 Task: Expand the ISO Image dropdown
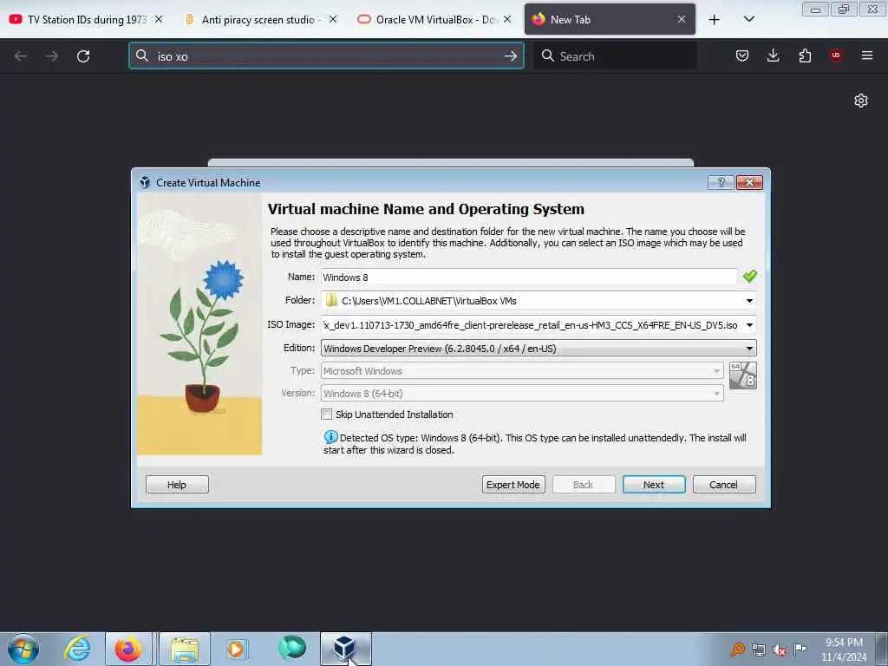(x=749, y=325)
